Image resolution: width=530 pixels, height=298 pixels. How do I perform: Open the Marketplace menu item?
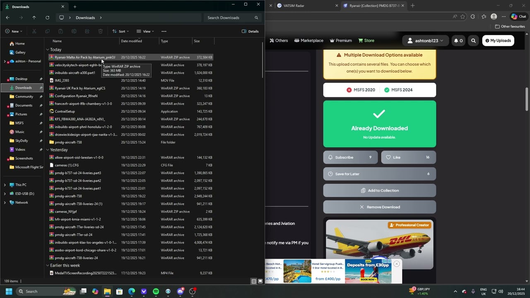[x=308, y=41]
